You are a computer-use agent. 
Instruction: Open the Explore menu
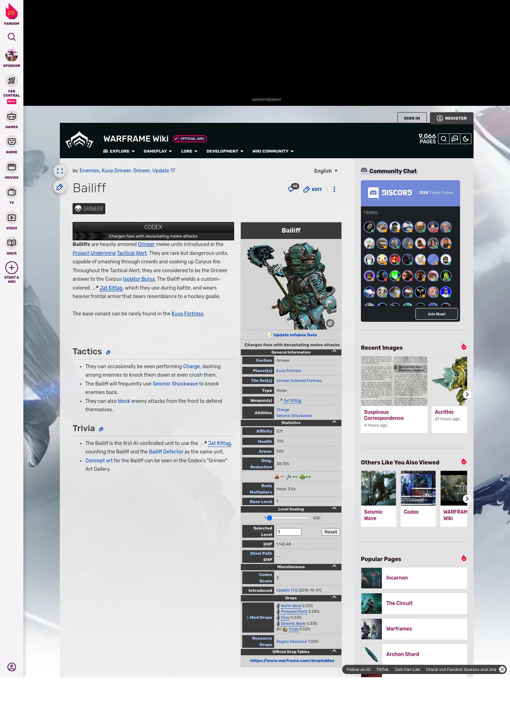point(119,151)
